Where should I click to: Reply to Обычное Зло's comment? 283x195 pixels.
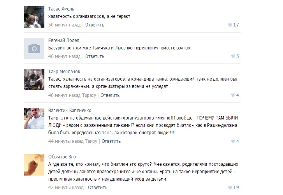(x=97, y=187)
